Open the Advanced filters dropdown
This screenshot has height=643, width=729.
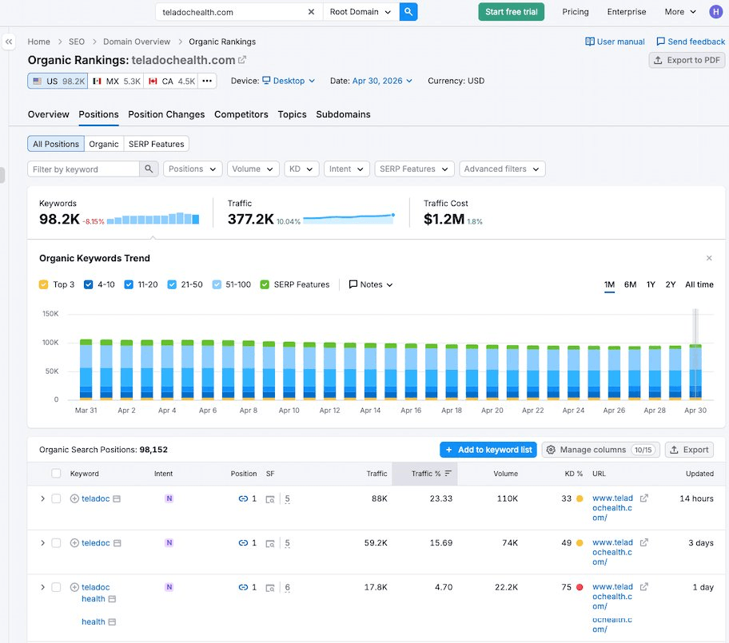(x=502, y=169)
